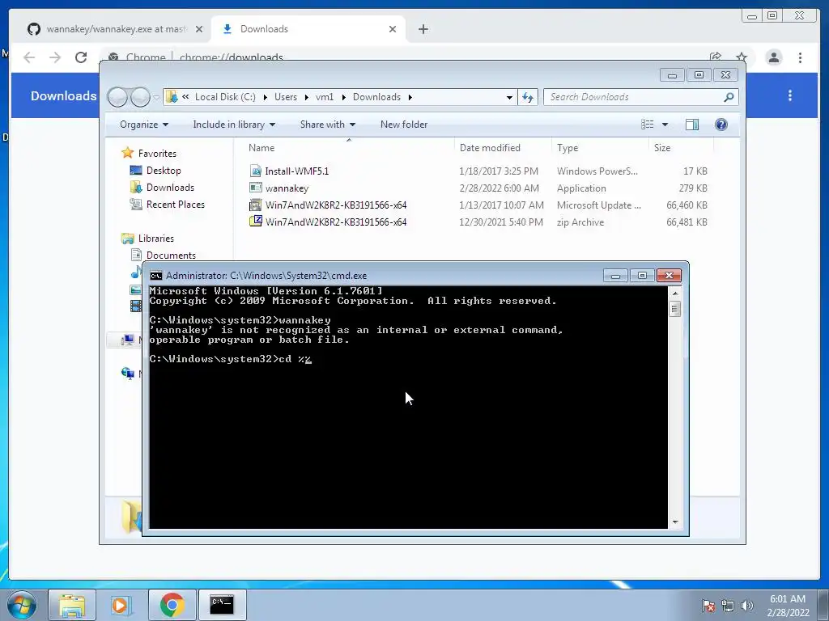Click Local Disk (C:) in the breadcrumb
829x621 pixels.
225,97
